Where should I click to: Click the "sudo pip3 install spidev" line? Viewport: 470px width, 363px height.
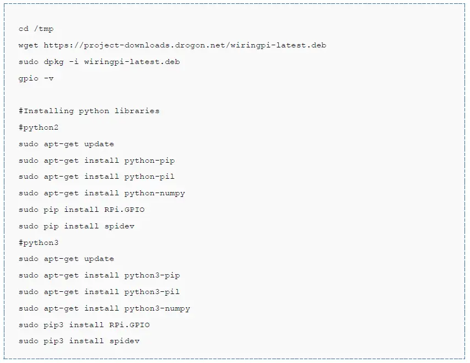(79, 341)
